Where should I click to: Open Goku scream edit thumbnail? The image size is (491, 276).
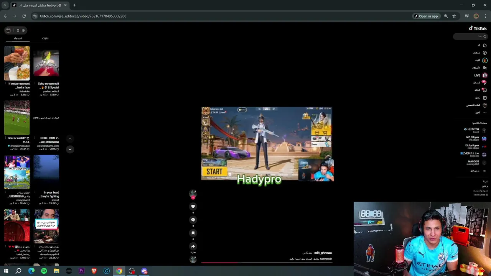pyautogui.click(x=46, y=63)
